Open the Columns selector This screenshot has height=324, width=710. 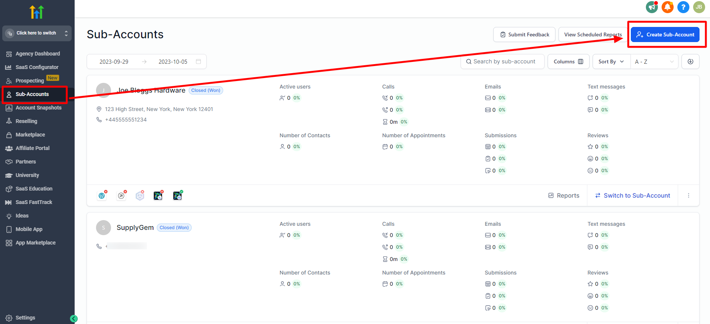coord(568,61)
